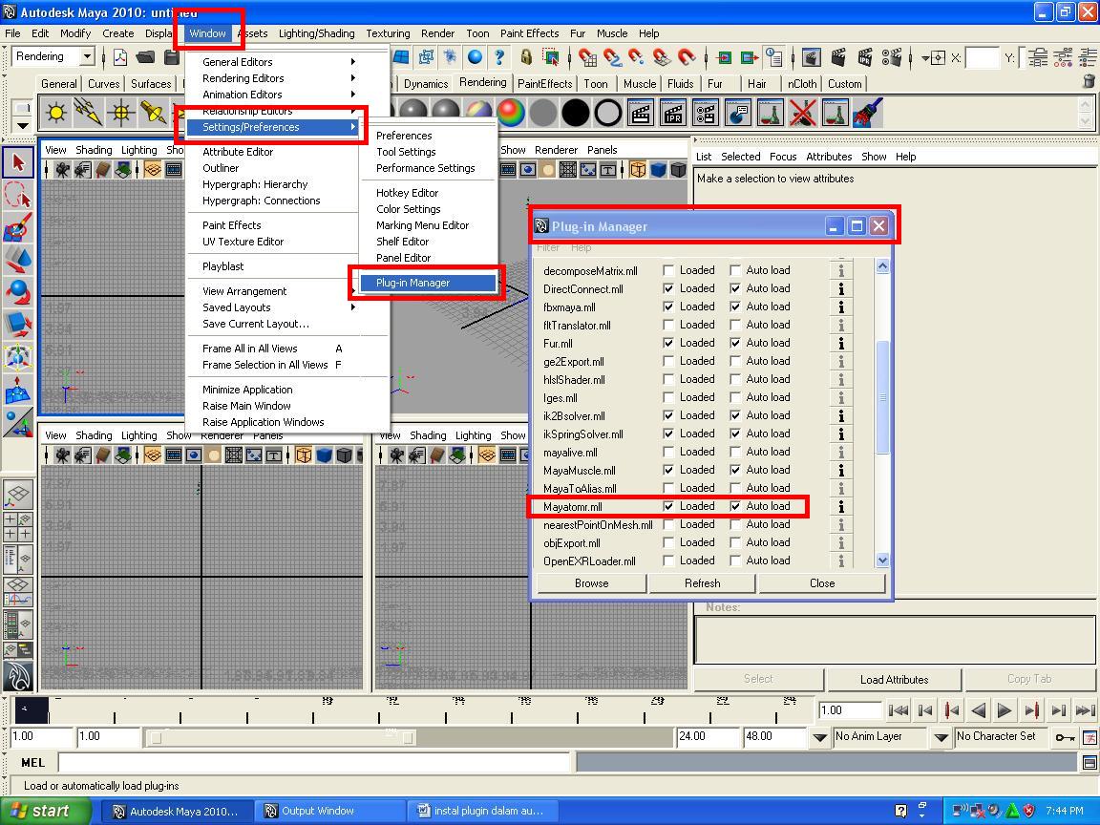Uncheck Loaded for ik2Bsolver.mll plugin
Image resolution: width=1100 pixels, height=825 pixels.
click(x=666, y=415)
